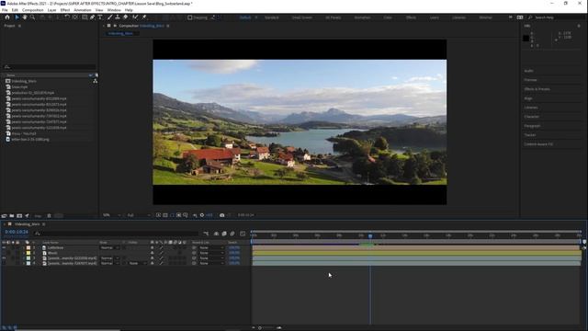The image size is (588, 331).
Task: Click the current timecode field in timeline
Action: (17, 232)
